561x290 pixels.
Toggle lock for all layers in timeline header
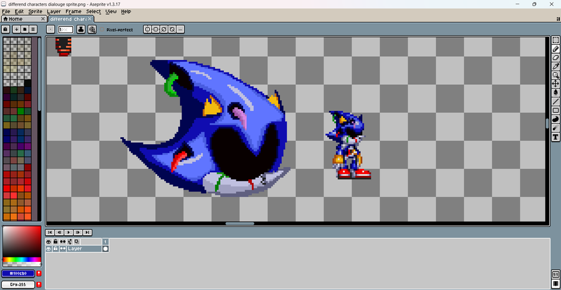(x=55, y=242)
